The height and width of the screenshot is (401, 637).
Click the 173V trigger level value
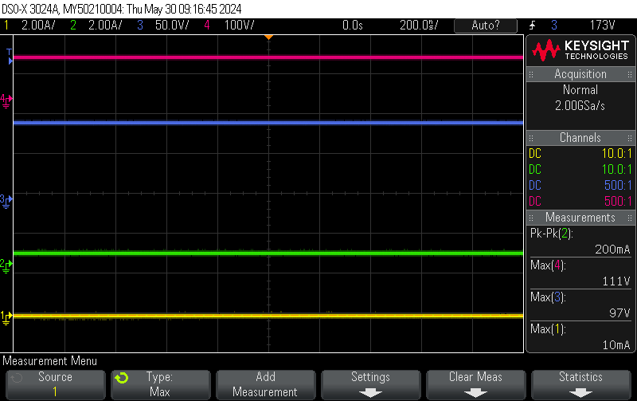602,26
